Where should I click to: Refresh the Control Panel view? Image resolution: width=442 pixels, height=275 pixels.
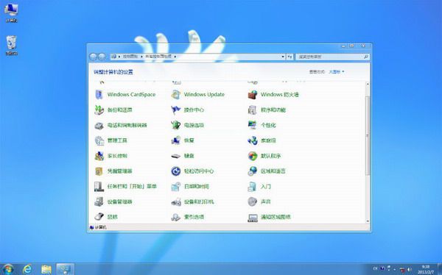(x=290, y=57)
